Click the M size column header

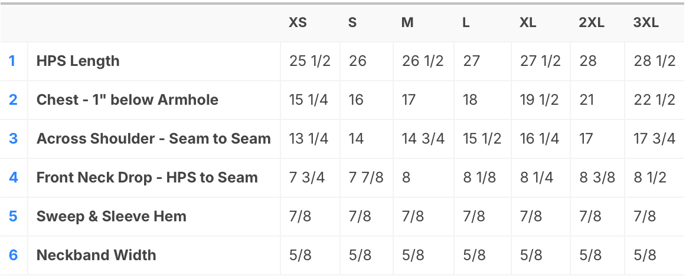tap(407, 23)
